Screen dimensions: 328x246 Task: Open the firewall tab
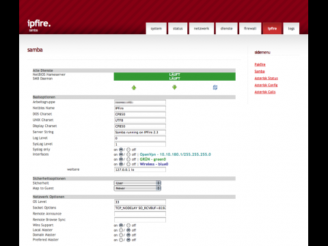click(x=250, y=29)
